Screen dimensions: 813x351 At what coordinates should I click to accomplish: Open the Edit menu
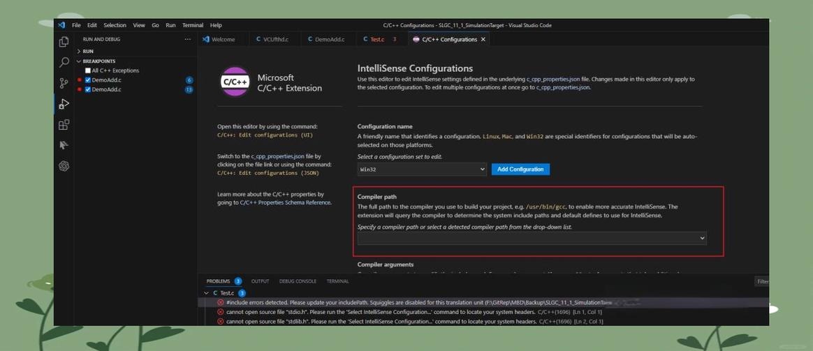pyautogui.click(x=91, y=25)
